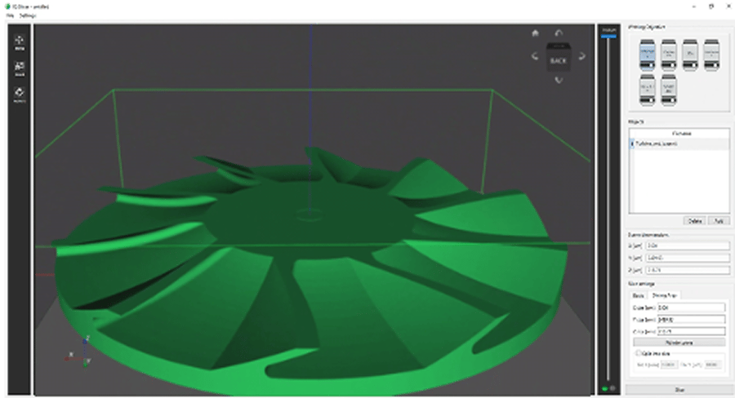Toggle the checkbox below the slice settings button

(x=638, y=353)
